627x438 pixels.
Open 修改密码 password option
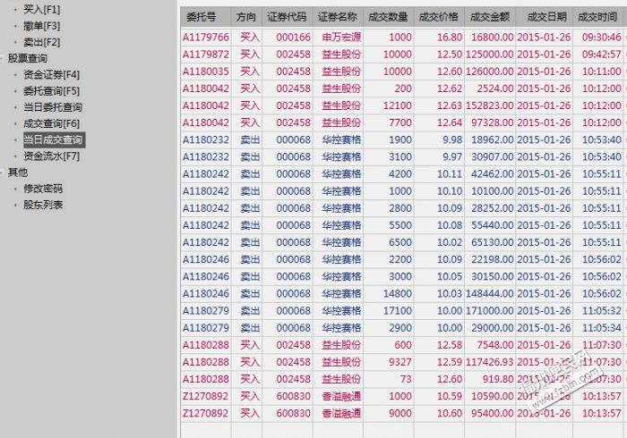(x=43, y=189)
